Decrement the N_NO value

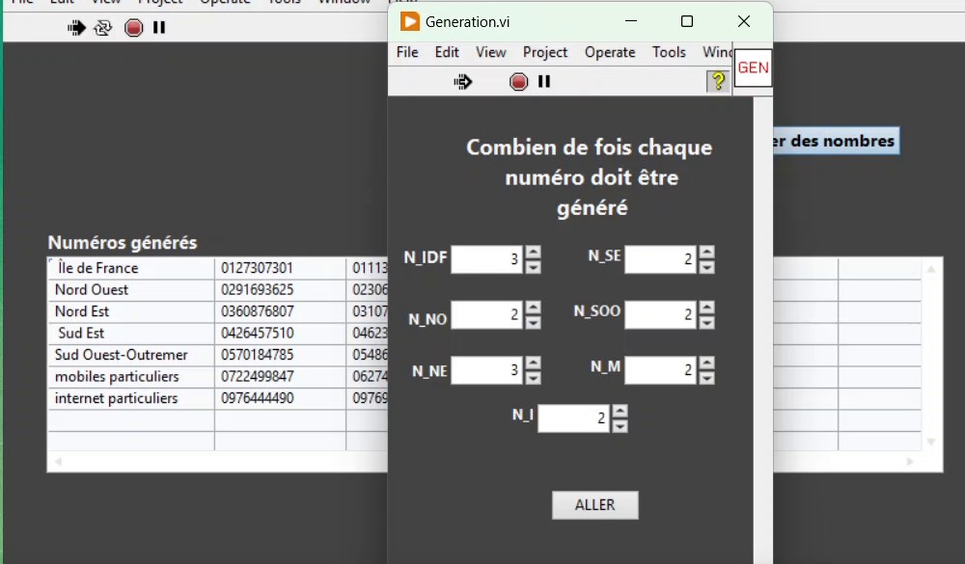pos(534,322)
